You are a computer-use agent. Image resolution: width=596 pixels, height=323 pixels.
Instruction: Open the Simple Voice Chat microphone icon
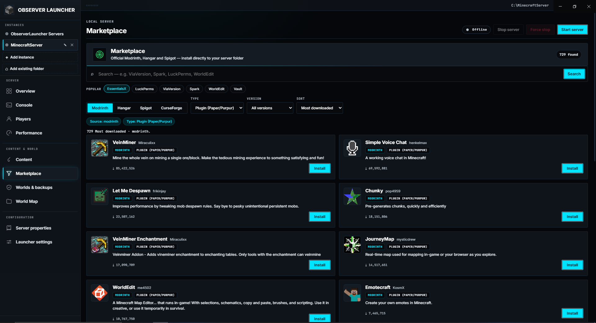click(x=352, y=148)
